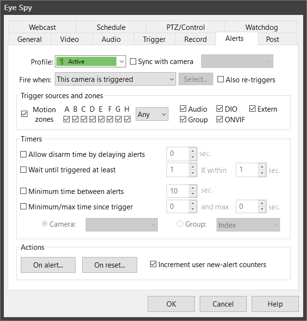
Task: Click the On reset... button
Action: coord(110,265)
